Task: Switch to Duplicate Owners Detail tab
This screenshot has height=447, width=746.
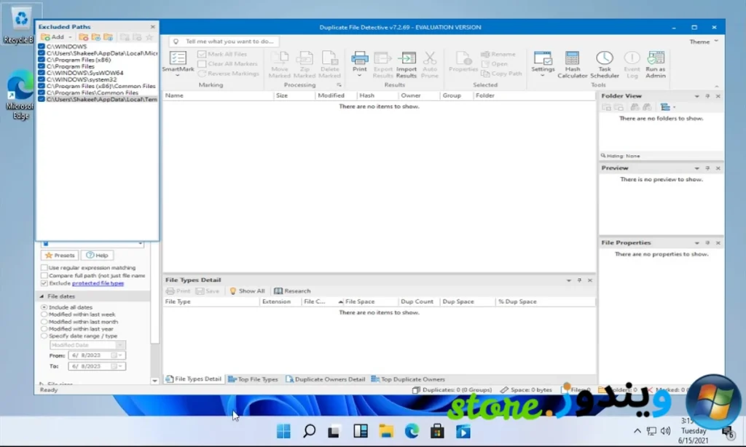Action: (325, 379)
